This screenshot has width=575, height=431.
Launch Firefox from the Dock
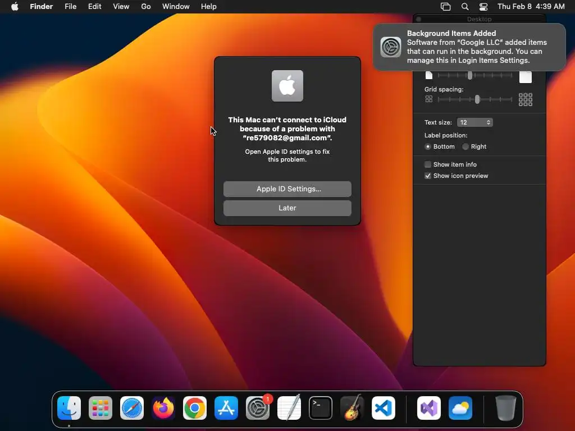coord(163,408)
